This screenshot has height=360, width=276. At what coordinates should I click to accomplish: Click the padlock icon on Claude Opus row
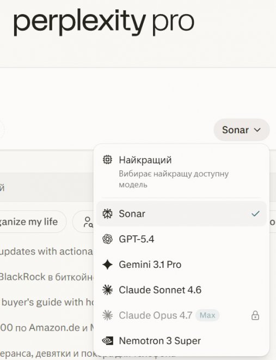[x=255, y=315]
